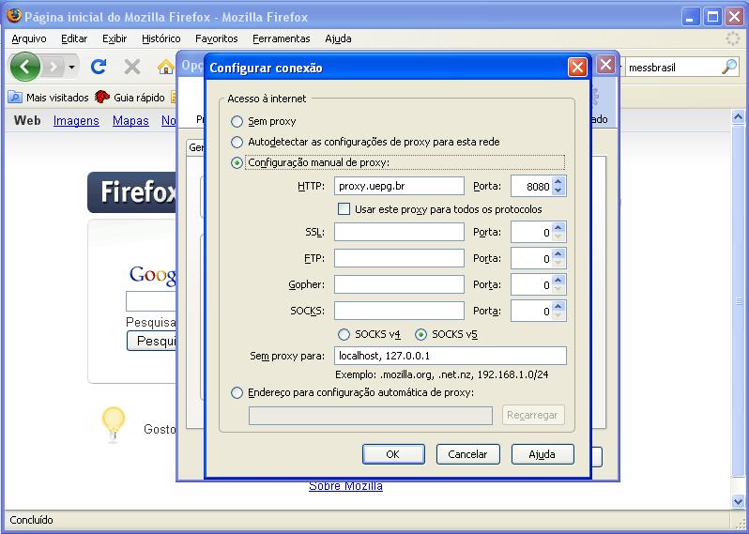Check Usar este proxy para todos os protocolos
Screen dimensions: 749x534
tap(344, 209)
